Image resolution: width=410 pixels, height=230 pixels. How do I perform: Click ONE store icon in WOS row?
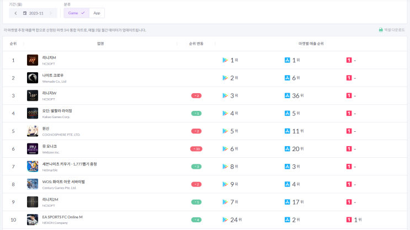[349, 184]
